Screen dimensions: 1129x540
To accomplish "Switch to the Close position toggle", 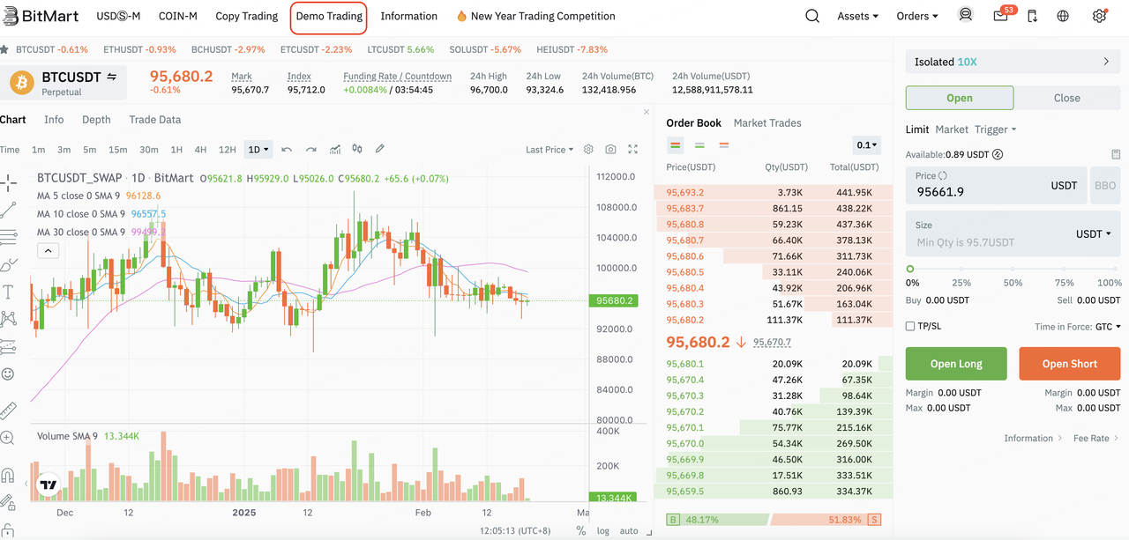I will [1066, 98].
